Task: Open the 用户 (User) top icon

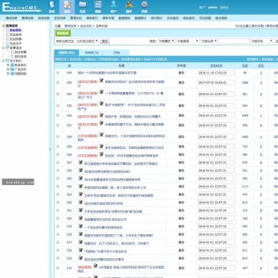Action: [114, 7]
